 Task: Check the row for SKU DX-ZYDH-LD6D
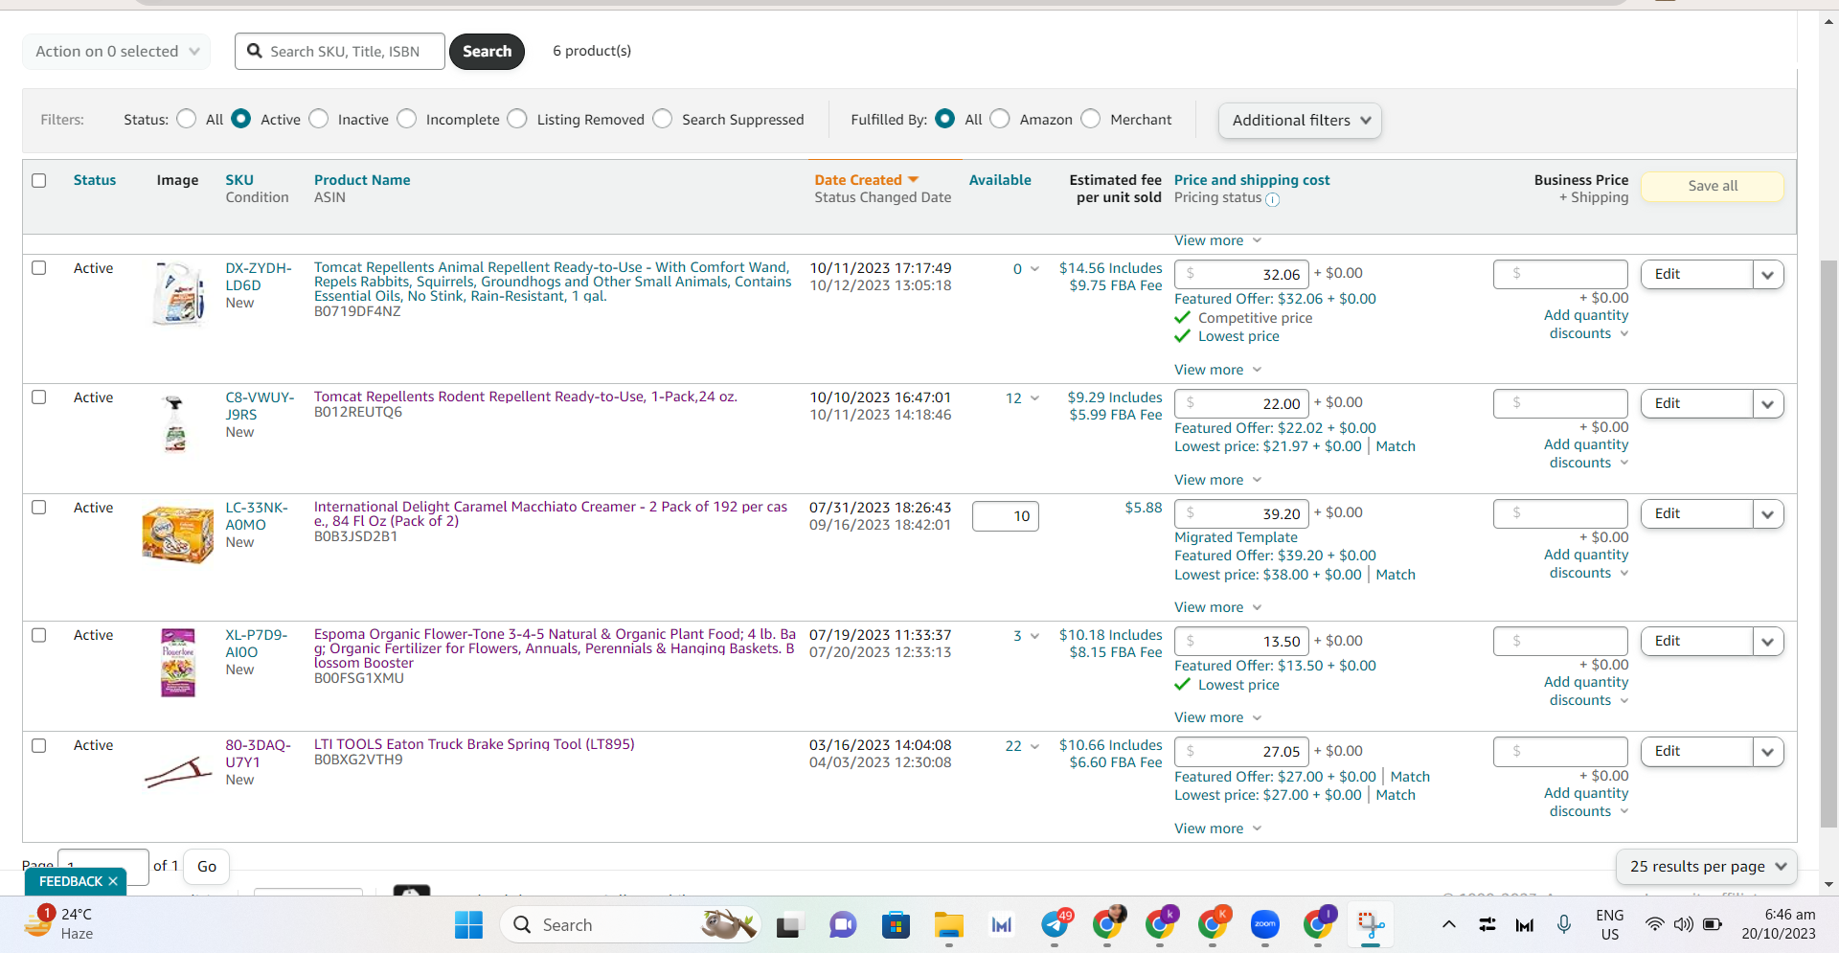pos(39,268)
